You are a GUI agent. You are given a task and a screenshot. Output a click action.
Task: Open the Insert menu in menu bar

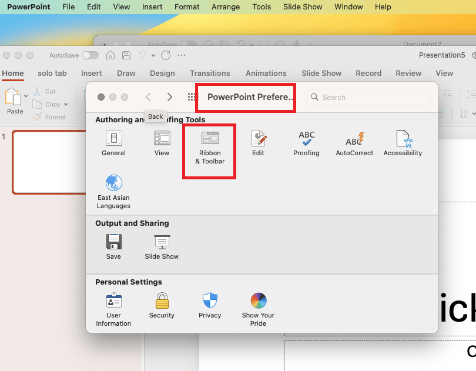[152, 6]
